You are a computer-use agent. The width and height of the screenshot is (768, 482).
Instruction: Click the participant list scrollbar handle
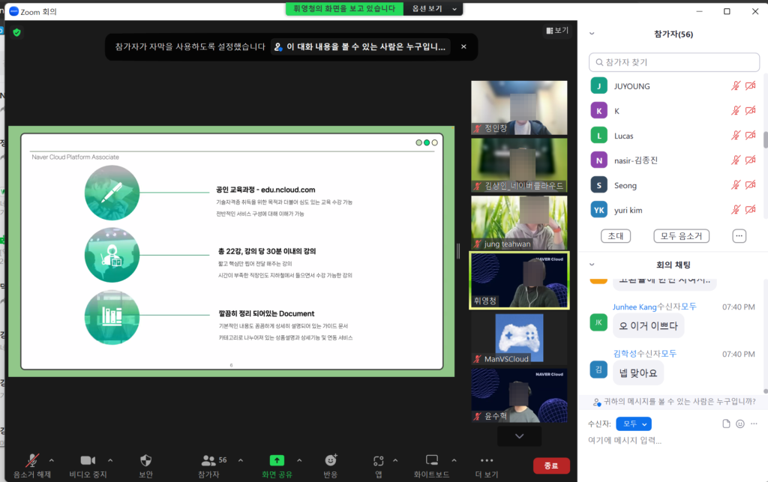click(765, 139)
